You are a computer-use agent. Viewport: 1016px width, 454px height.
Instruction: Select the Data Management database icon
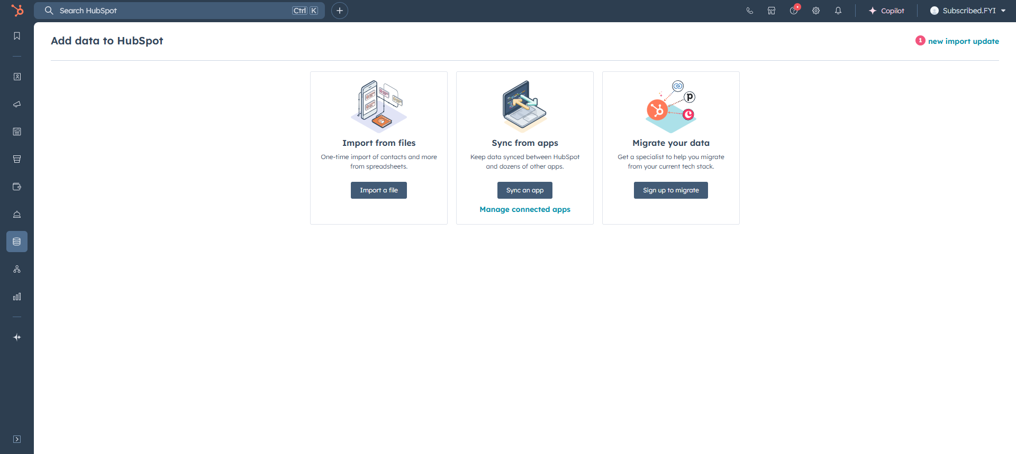coord(17,242)
